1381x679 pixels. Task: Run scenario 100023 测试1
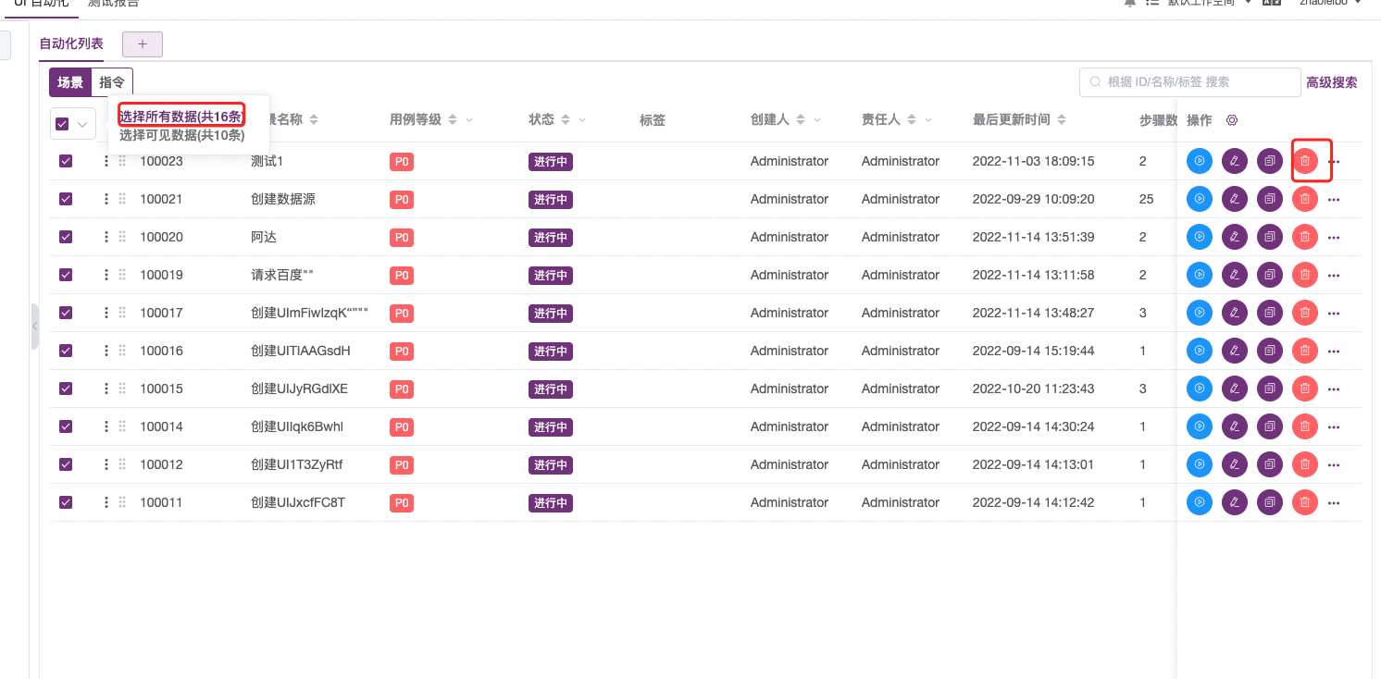[x=1199, y=161]
